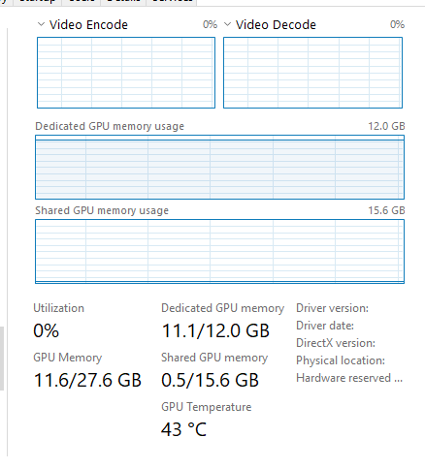This screenshot has width=425, height=469.
Task: Click the Dedicated GPU memory usage graph
Action: pyautogui.click(x=219, y=167)
